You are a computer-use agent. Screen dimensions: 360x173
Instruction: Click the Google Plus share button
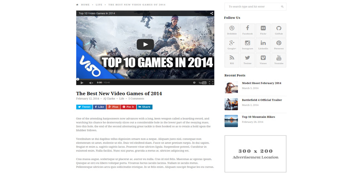coord(114,107)
